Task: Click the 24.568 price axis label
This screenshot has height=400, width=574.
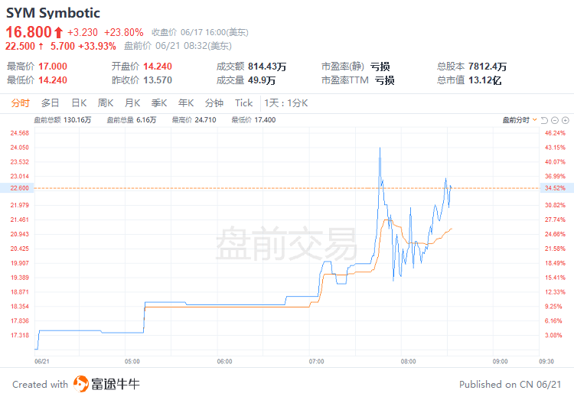Action: pyautogui.click(x=19, y=133)
